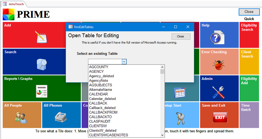
Task: Click the Error Checking ladybug icon
Action: click(219, 65)
